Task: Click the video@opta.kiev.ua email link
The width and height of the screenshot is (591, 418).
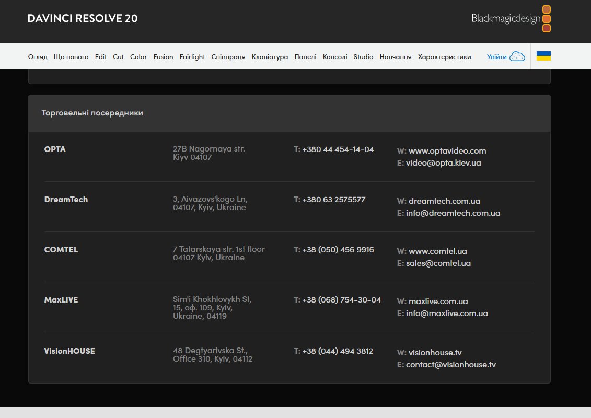Action: [x=443, y=163]
